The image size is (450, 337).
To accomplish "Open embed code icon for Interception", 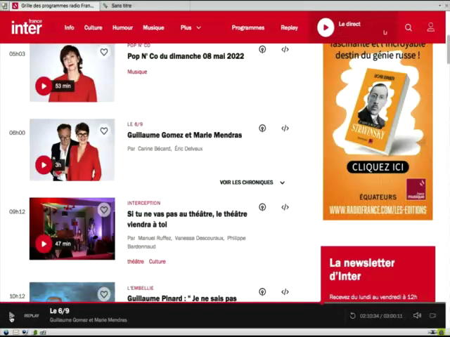I will [x=285, y=207].
